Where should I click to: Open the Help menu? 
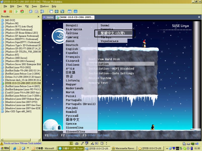54,6
